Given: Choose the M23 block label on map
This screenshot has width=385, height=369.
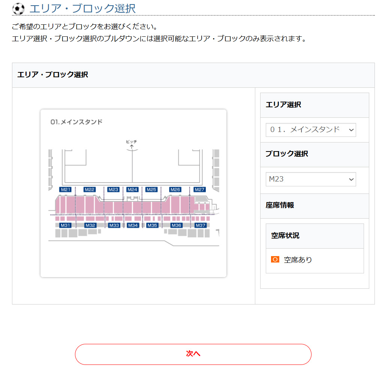Looking at the screenshot, I should pos(113,190).
